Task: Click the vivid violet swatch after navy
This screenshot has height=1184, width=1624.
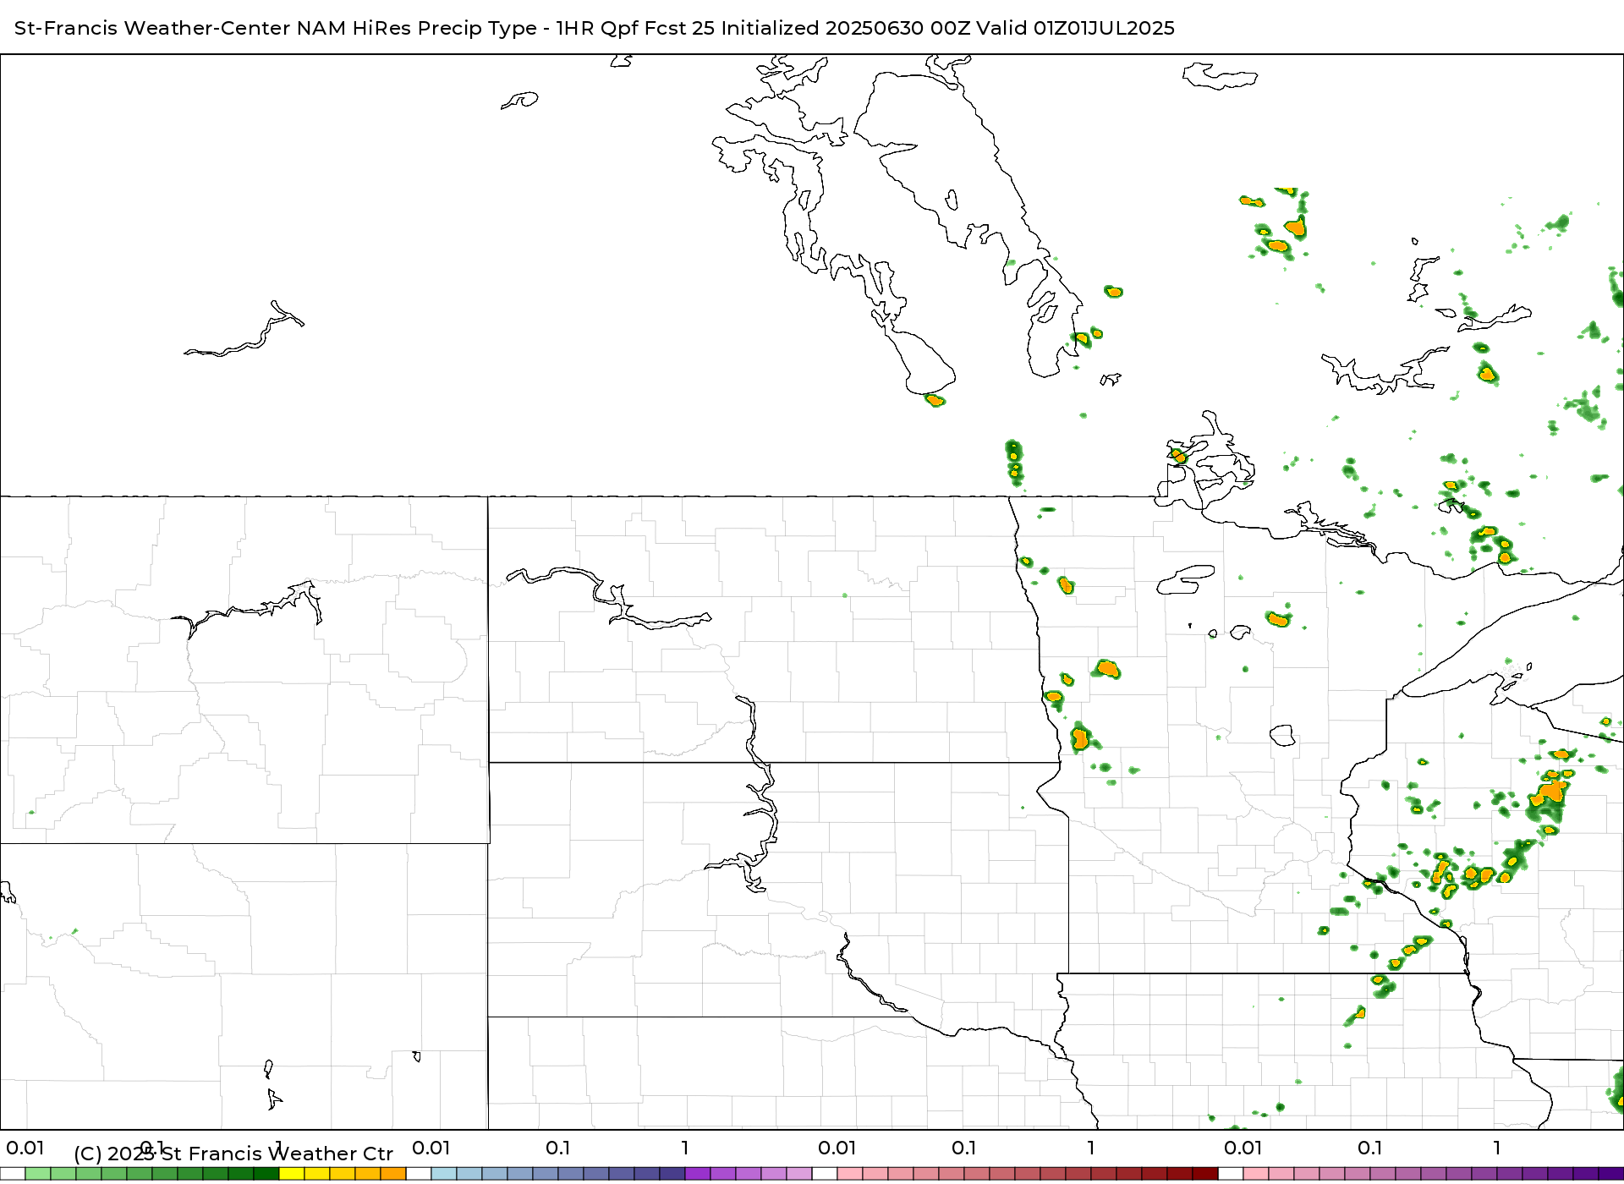Action: point(698,1174)
